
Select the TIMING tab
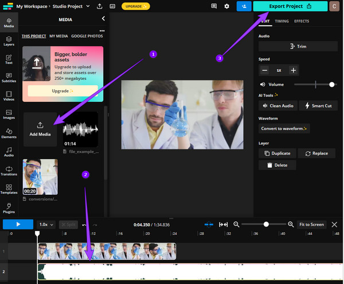click(x=282, y=21)
